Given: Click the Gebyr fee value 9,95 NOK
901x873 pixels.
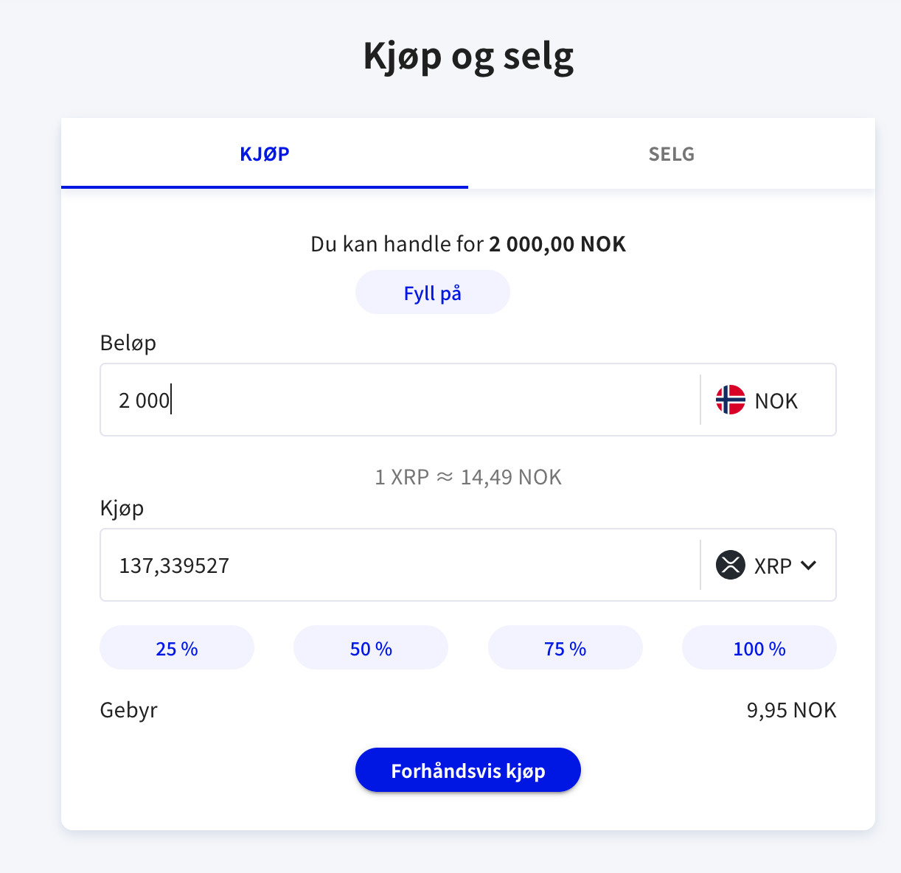Looking at the screenshot, I should tap(791, 710).
